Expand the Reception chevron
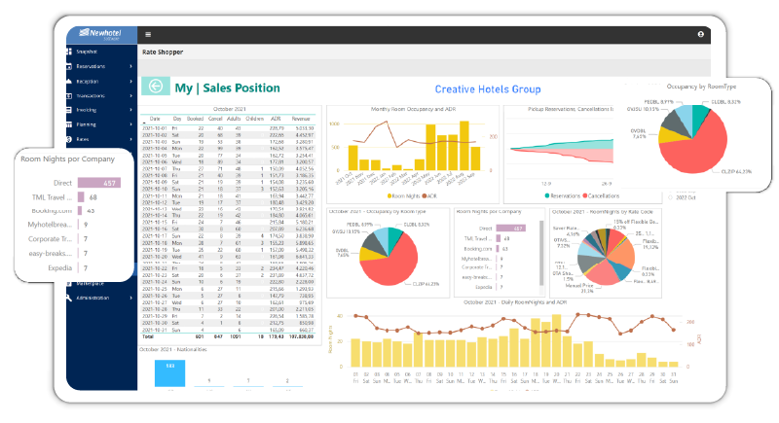Image resolution: width=779 pixels, height=423 pixels. 131,81
